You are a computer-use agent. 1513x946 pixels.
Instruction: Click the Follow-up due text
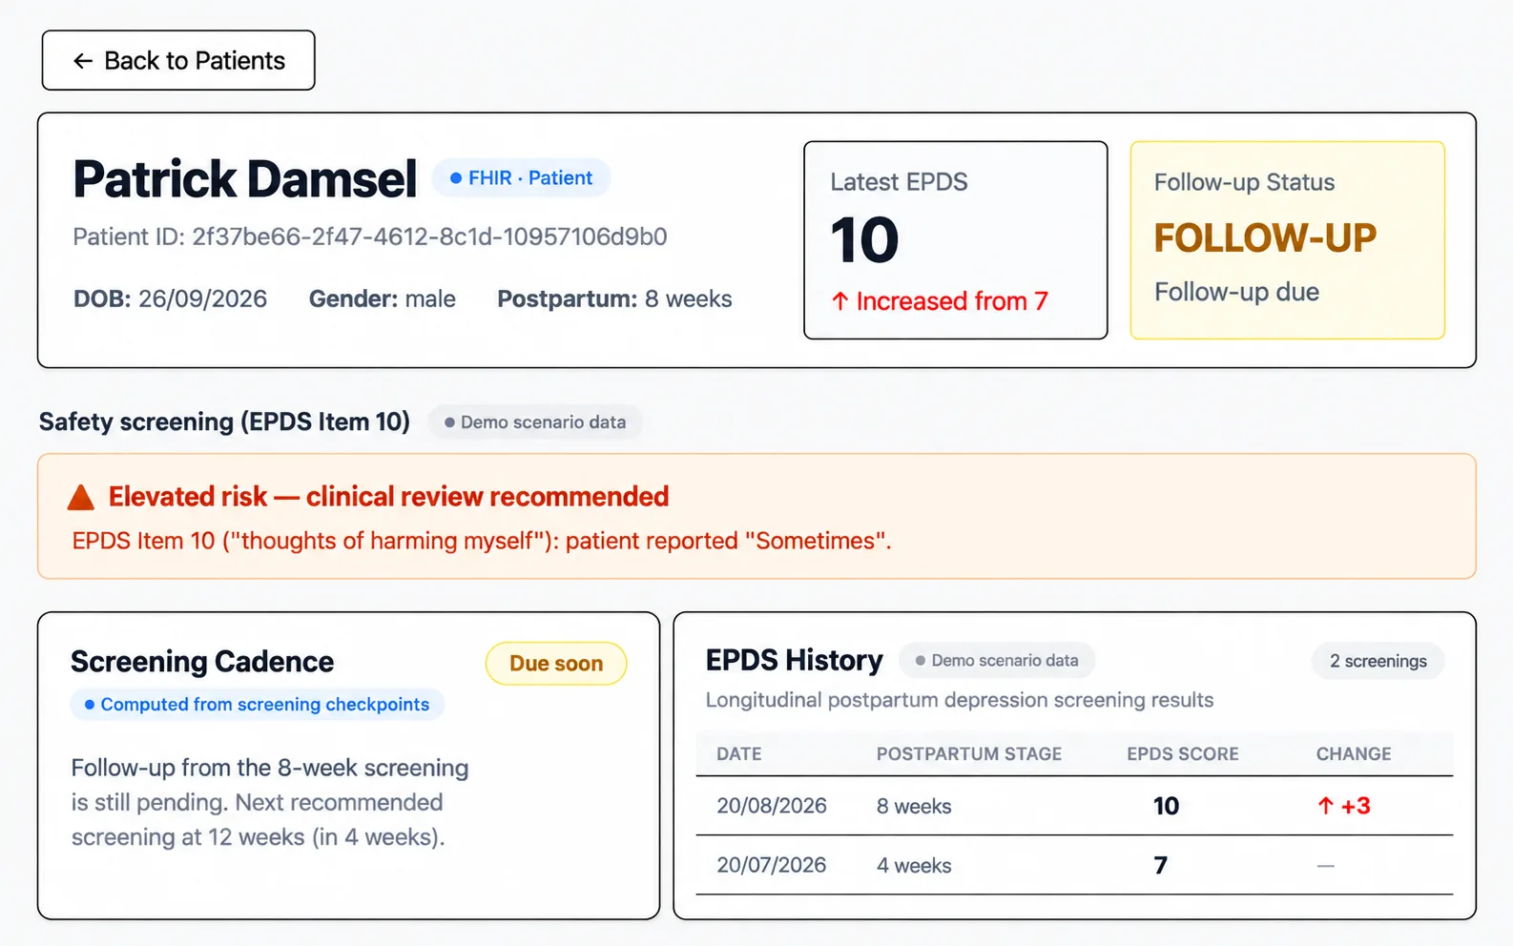pyautogui.click(x=1236, y=292)
